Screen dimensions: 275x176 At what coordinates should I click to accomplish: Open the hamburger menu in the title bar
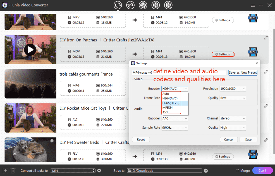pos(253,5)
